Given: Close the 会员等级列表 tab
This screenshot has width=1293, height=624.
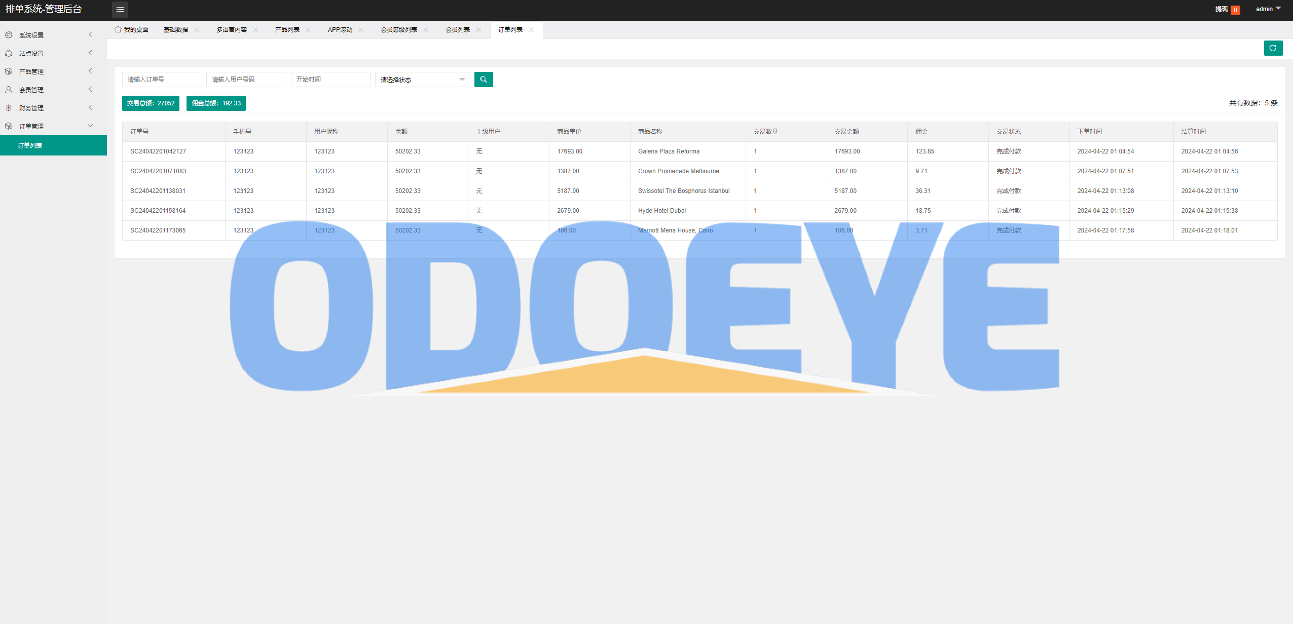Looking at the screenshot, I should tap(426, 29).
